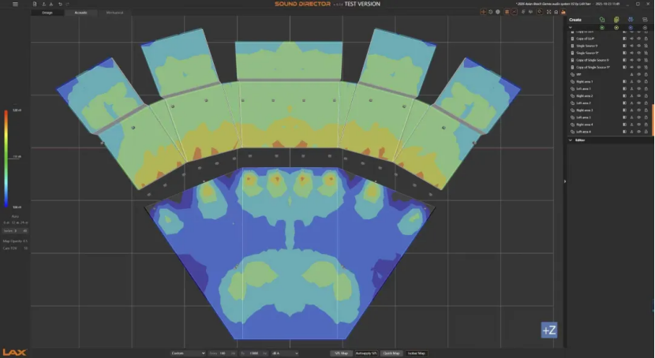655x358 pixels.
Task: Click the undo arrow icon
Action: (60, 4)
